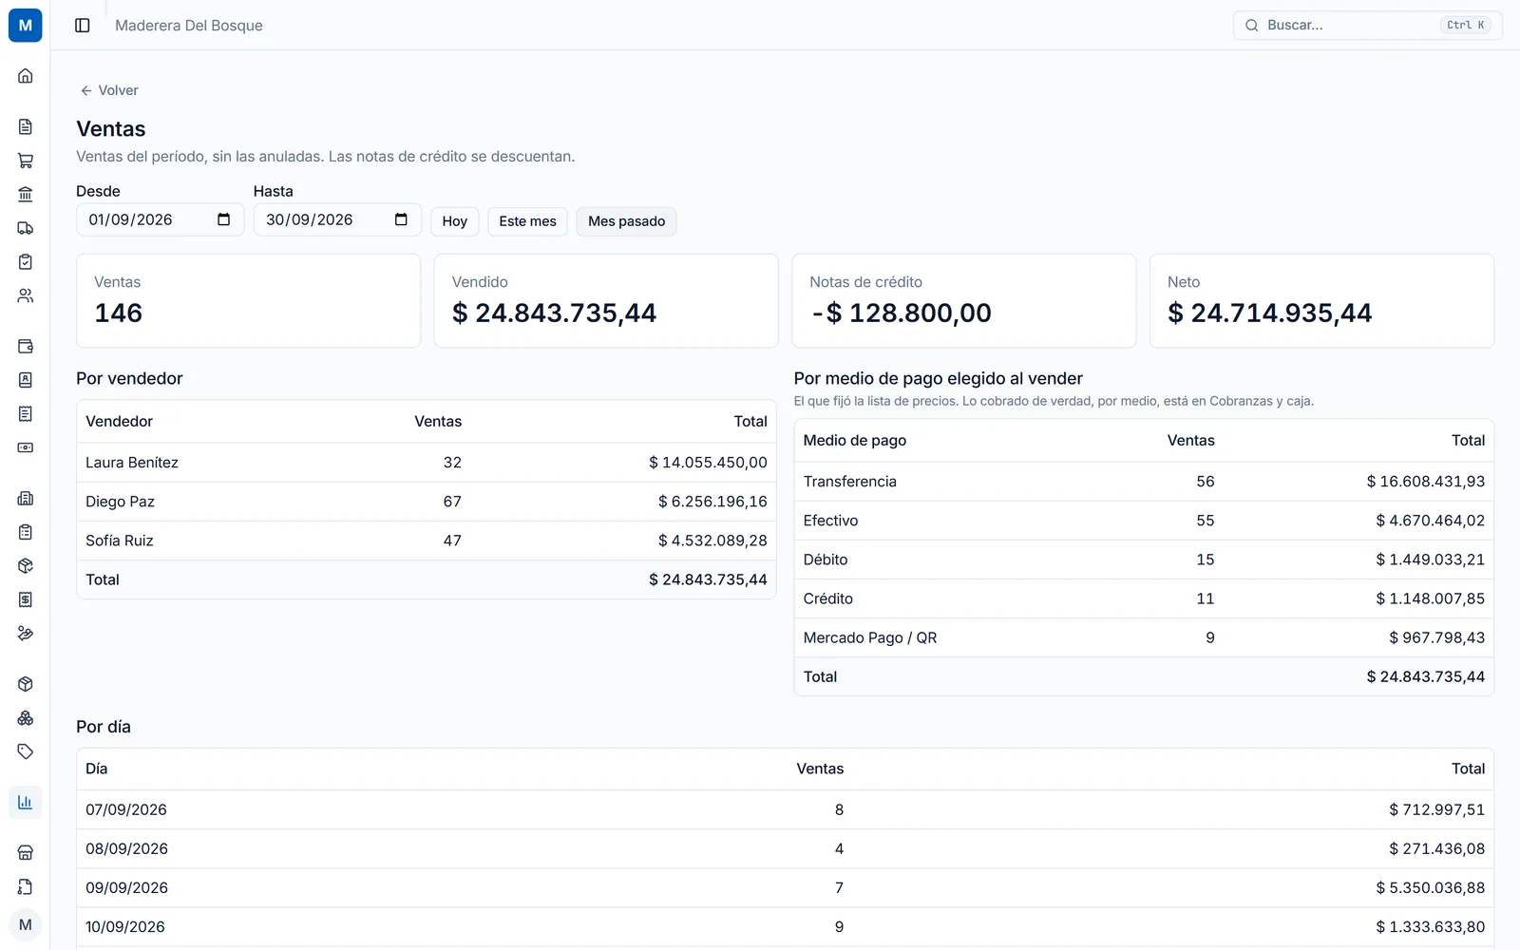The height and width of the screenshot is (950, 1520).
Task: Open the shopping cart icon in sidebar
Action: (x=26, y=161)
